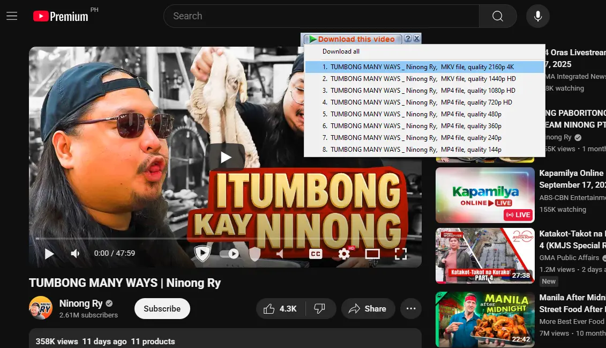Expand description showing 358K views
Viewport: 606px width, 348px height.
pyautogui.click(x=226, y=339)
